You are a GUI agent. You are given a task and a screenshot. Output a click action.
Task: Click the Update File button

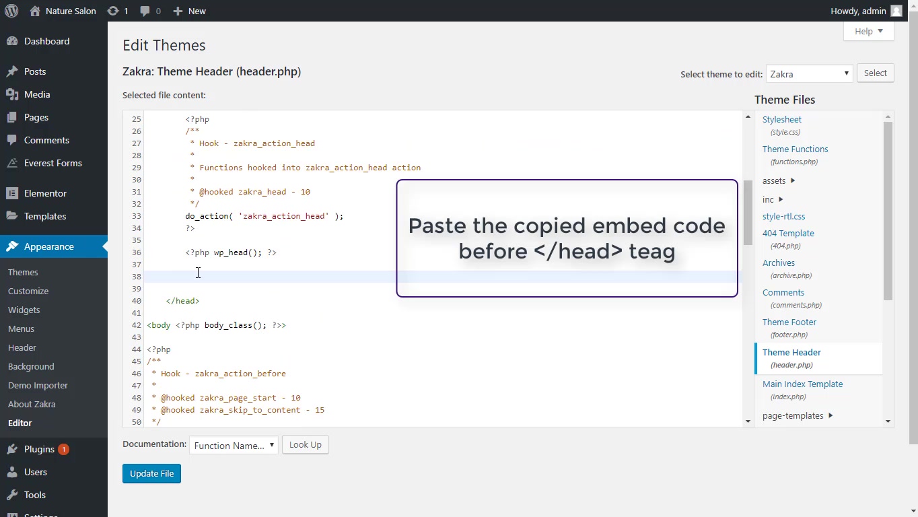pos(151,473)
